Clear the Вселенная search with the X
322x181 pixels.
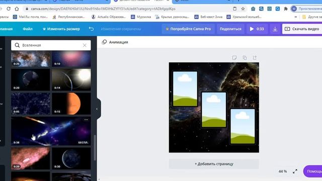point(85,45)
